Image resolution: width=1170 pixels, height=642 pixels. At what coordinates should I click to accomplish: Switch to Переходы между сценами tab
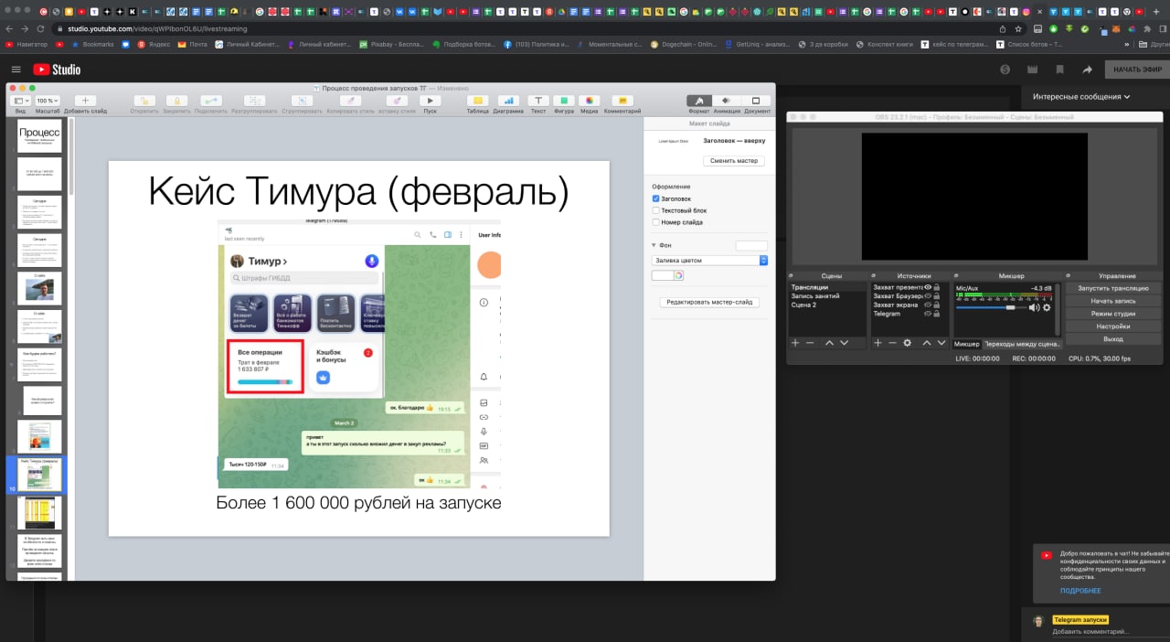pos(1022,344)
